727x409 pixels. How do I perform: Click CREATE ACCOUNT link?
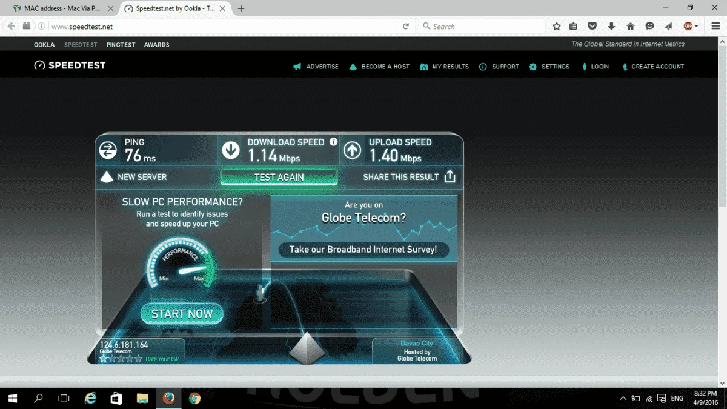652,67
